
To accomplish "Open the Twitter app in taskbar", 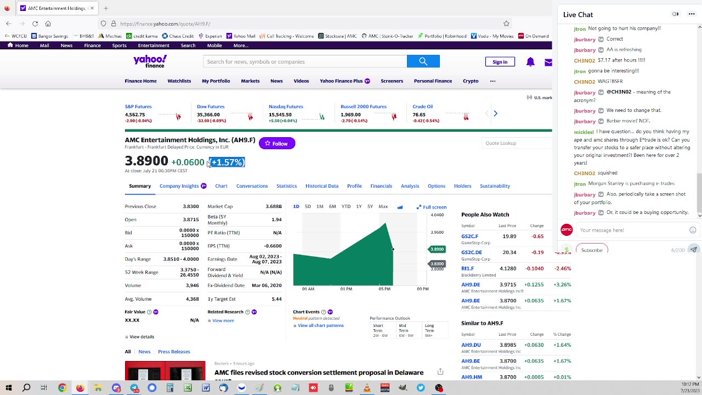I will point(421,388).
